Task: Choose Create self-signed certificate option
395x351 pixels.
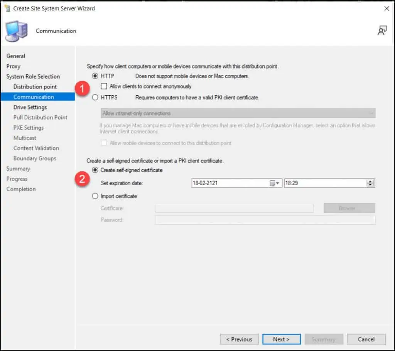Action: click(x=95, y=170)
